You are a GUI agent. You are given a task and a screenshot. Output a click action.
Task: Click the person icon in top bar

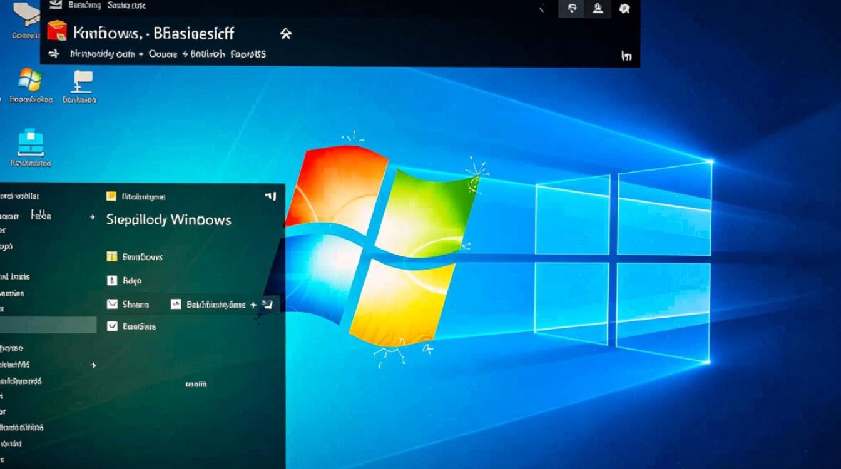click(598, 8)
